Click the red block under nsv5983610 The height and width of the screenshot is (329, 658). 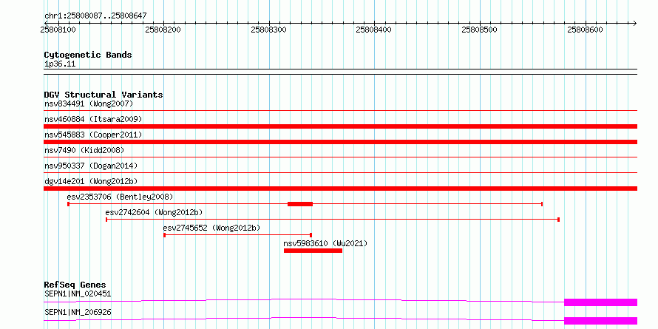(x=313, y=251)
